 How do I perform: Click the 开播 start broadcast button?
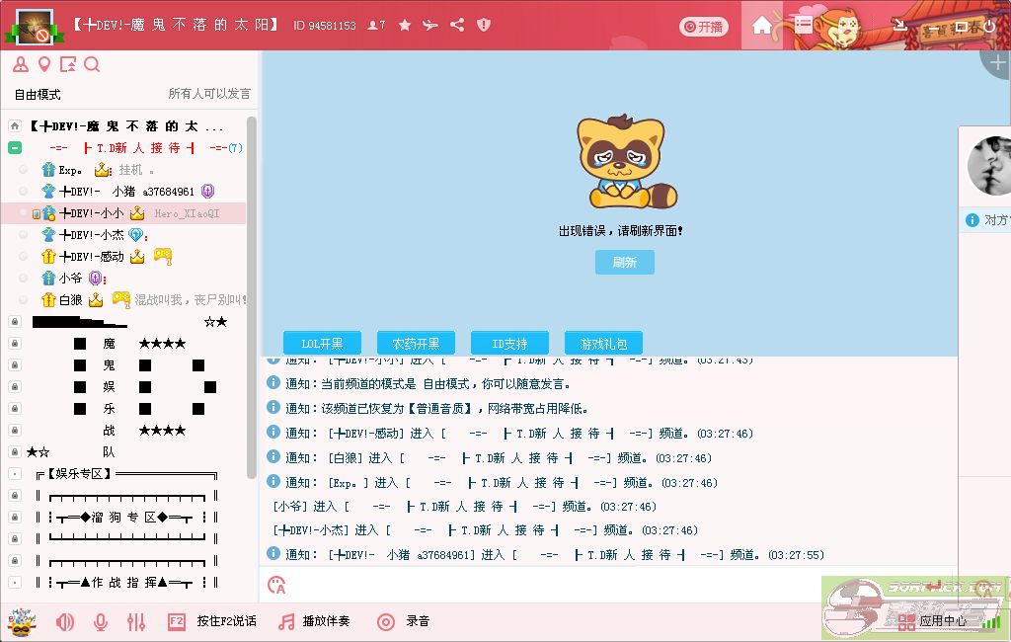coord(703,27)
